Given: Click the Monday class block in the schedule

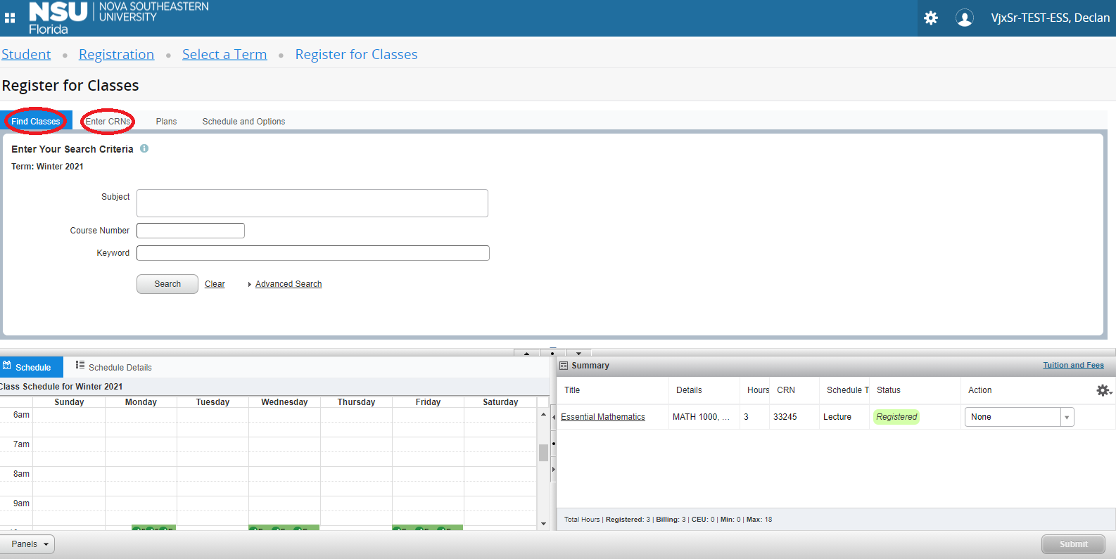Looking at the screenshot, I should pos(153,527).
